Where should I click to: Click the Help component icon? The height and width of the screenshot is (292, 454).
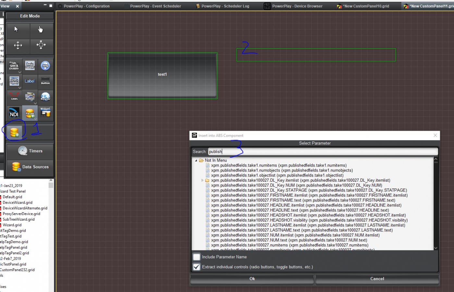click(x=45, y=66)
